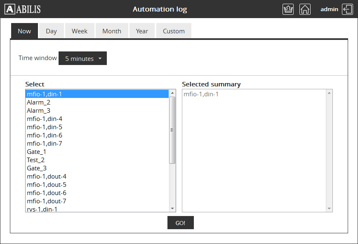This screenshot has height=244, width=358.
Task: Select Alarm_2 in the Select list
Action: tap(39, 102)
